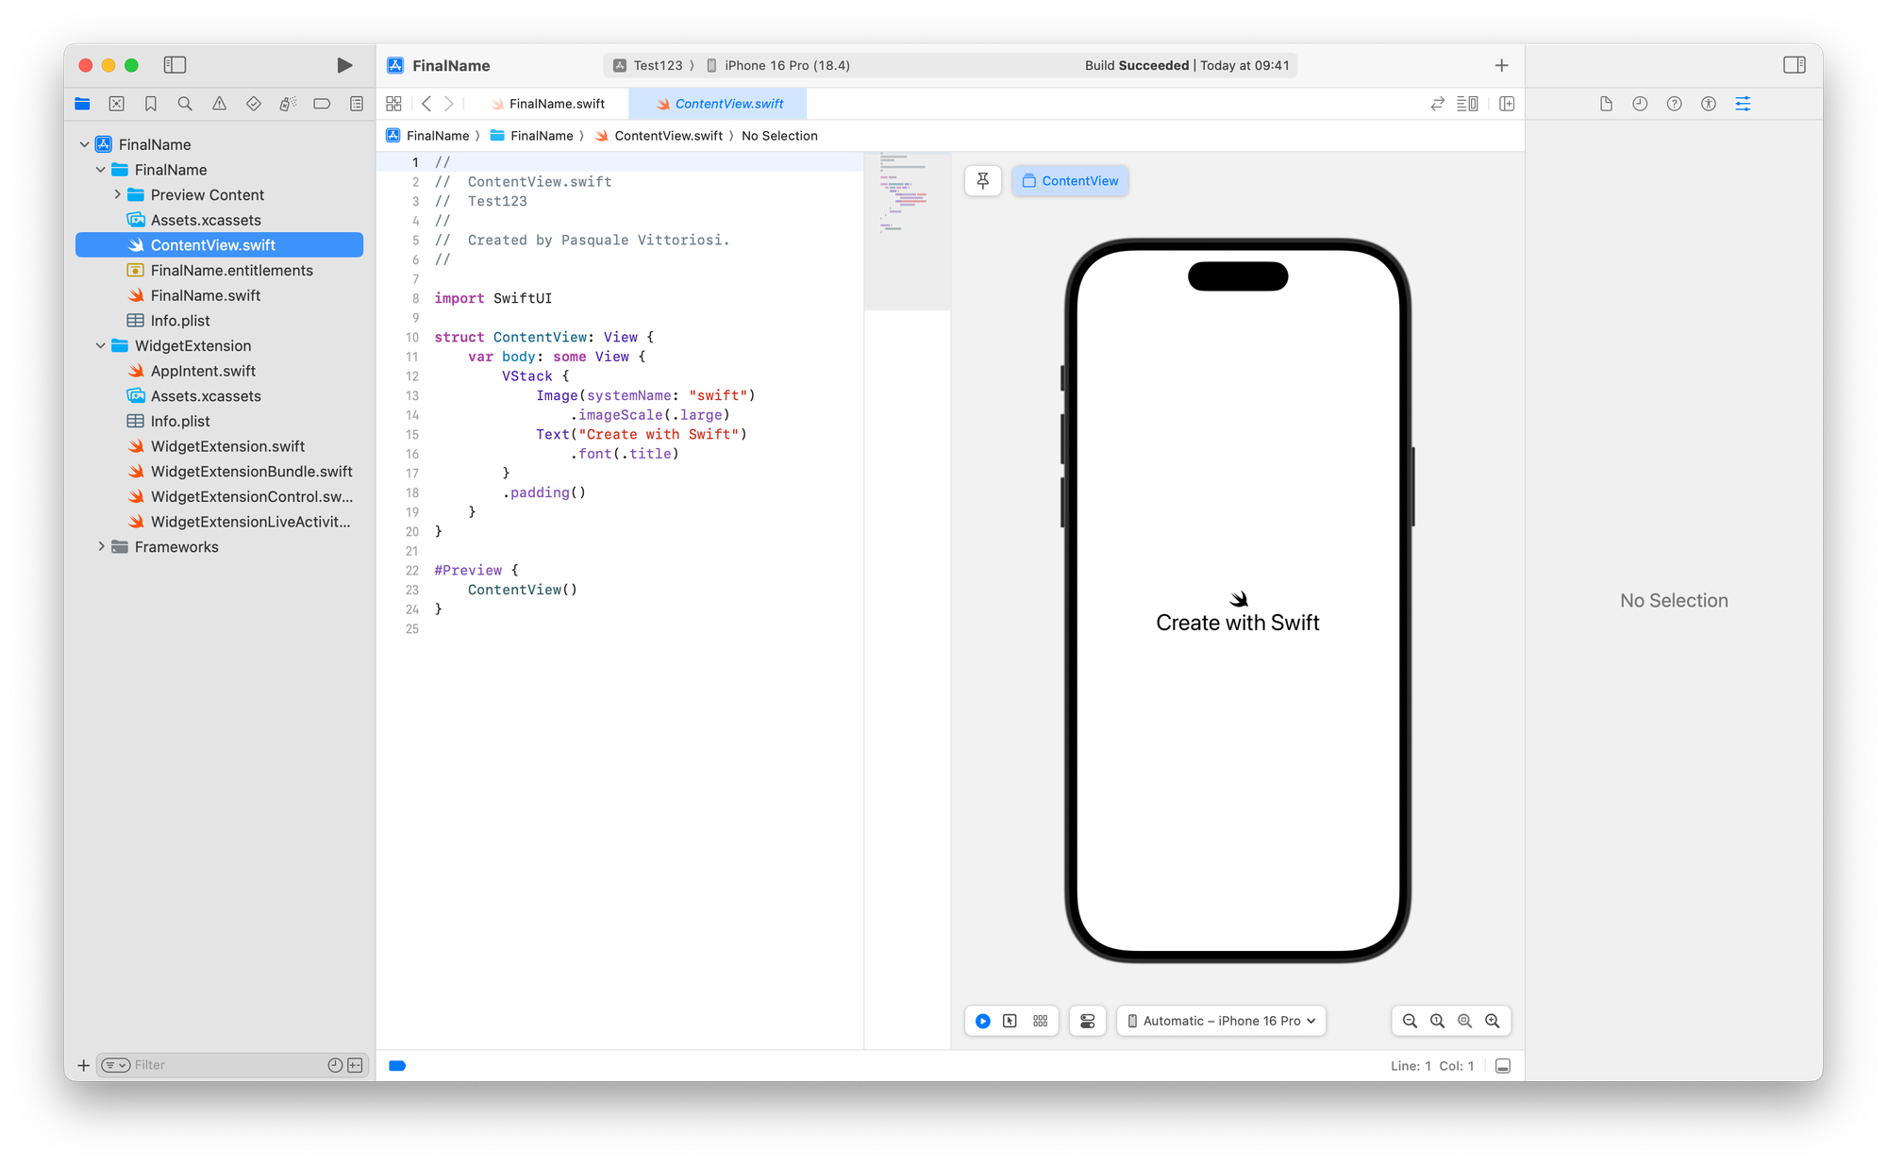Open preview Device Settings button

tap(1087, 1021)
